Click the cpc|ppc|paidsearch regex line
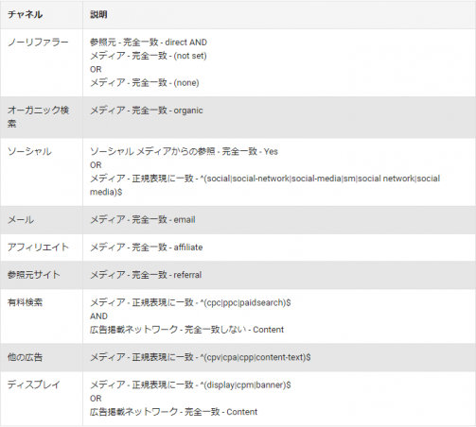This screenshot has width=476, height=427. click(x=190, y=302)
